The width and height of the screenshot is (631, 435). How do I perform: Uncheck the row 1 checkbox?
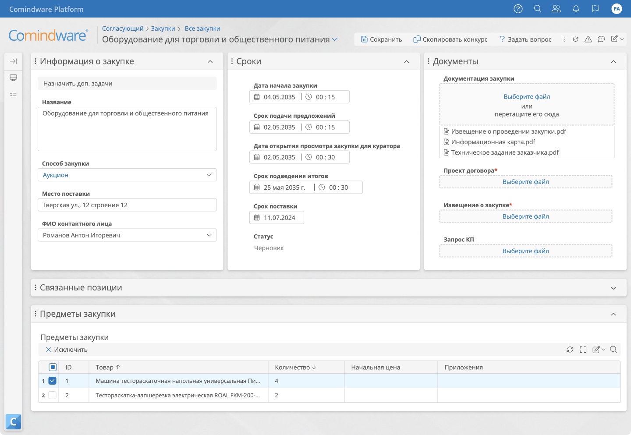[52, 381]
